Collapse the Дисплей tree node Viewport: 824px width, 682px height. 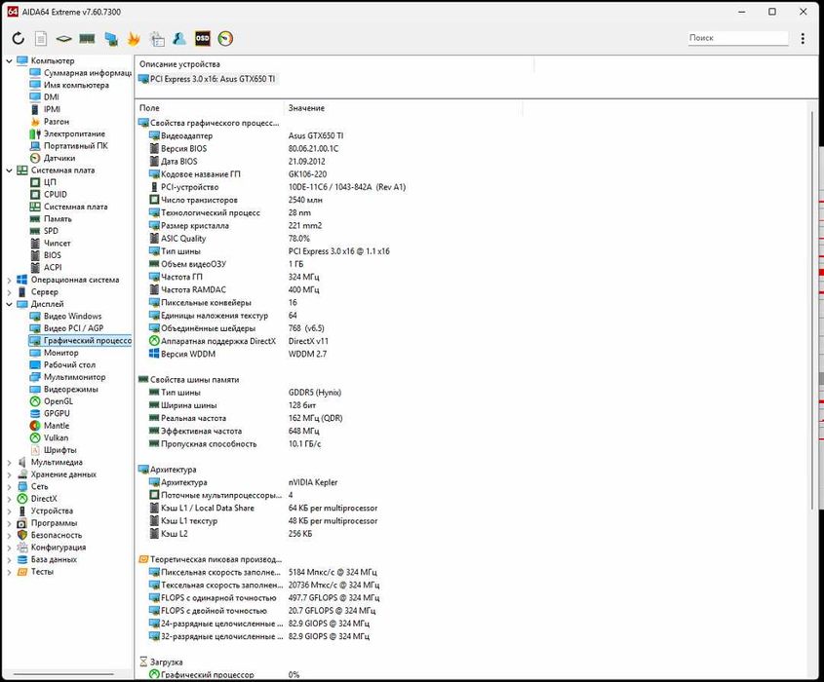click(9, 304)
